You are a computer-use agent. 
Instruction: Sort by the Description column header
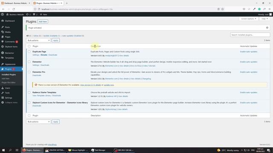pos(96,46)
